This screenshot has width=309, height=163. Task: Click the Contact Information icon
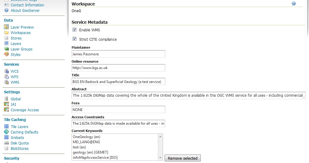click(6, 5)
